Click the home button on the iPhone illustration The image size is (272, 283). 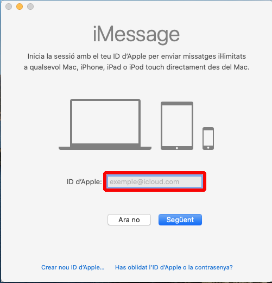208,148
